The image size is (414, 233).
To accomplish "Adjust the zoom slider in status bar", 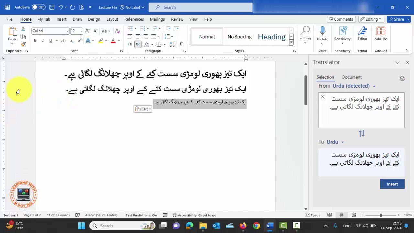I will (x=381, y=215).
